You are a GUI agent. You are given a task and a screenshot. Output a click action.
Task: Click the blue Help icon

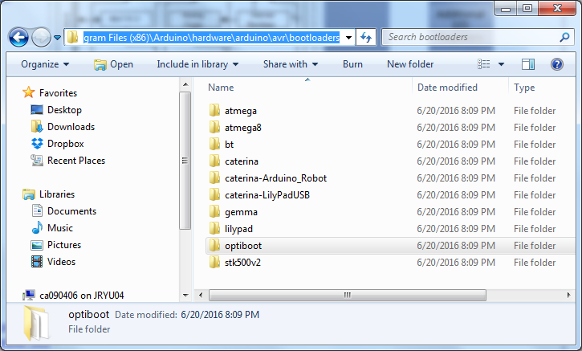click(557, 64)
